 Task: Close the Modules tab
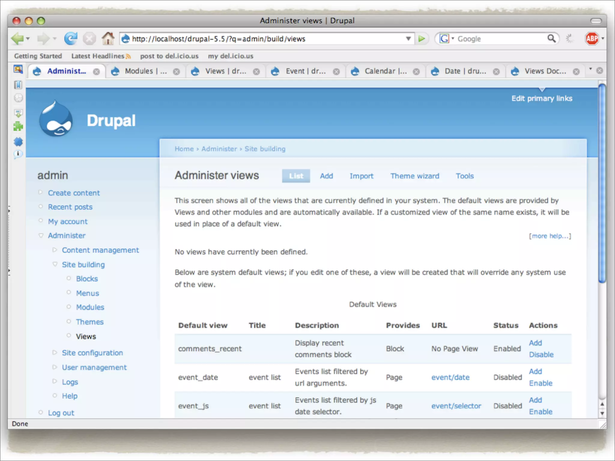tap(177, 72)
